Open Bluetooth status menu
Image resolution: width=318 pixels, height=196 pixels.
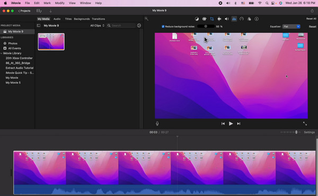pyautogui.click(x=235, y=3)
